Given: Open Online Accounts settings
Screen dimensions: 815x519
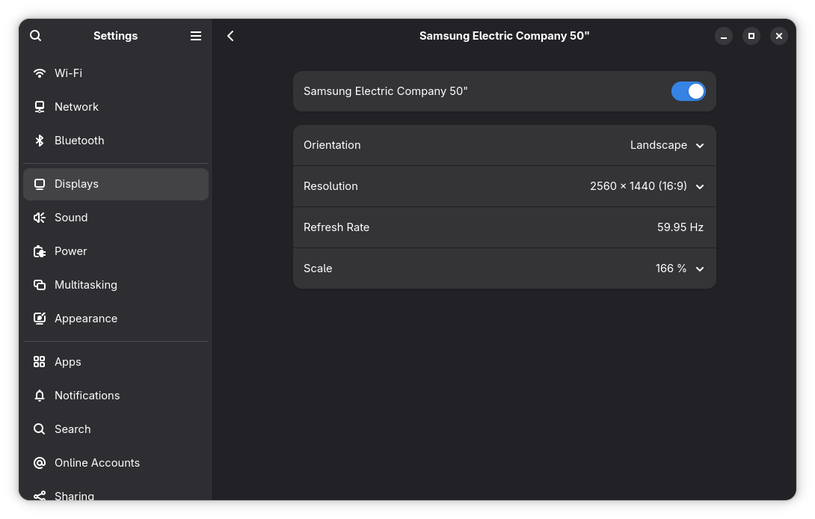Looking at the screenshot, I should [x=116, y=463].
